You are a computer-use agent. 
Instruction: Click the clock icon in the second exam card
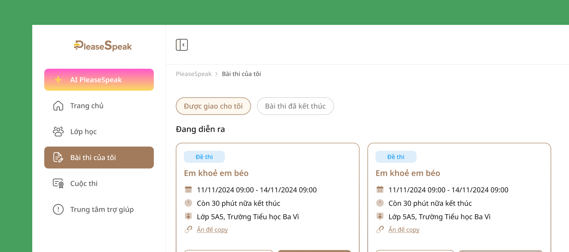(380, 203)
